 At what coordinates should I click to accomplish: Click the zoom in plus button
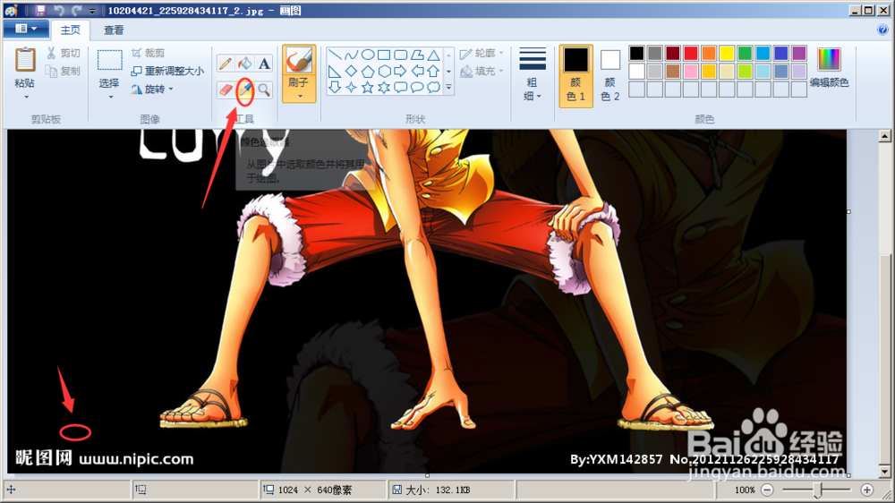tap(866, 490)
